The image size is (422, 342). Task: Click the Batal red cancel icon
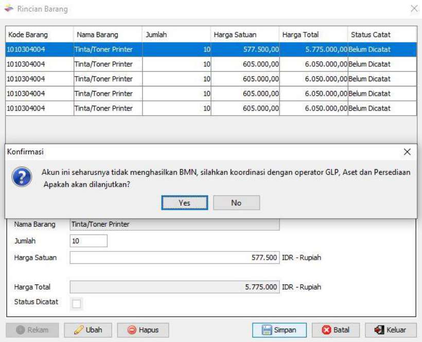pos(327,330)
